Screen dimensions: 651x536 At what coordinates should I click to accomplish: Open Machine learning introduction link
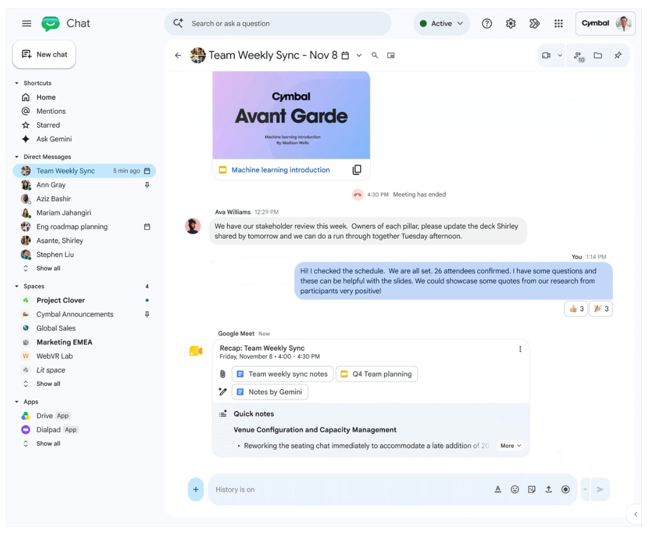(280, 170)
